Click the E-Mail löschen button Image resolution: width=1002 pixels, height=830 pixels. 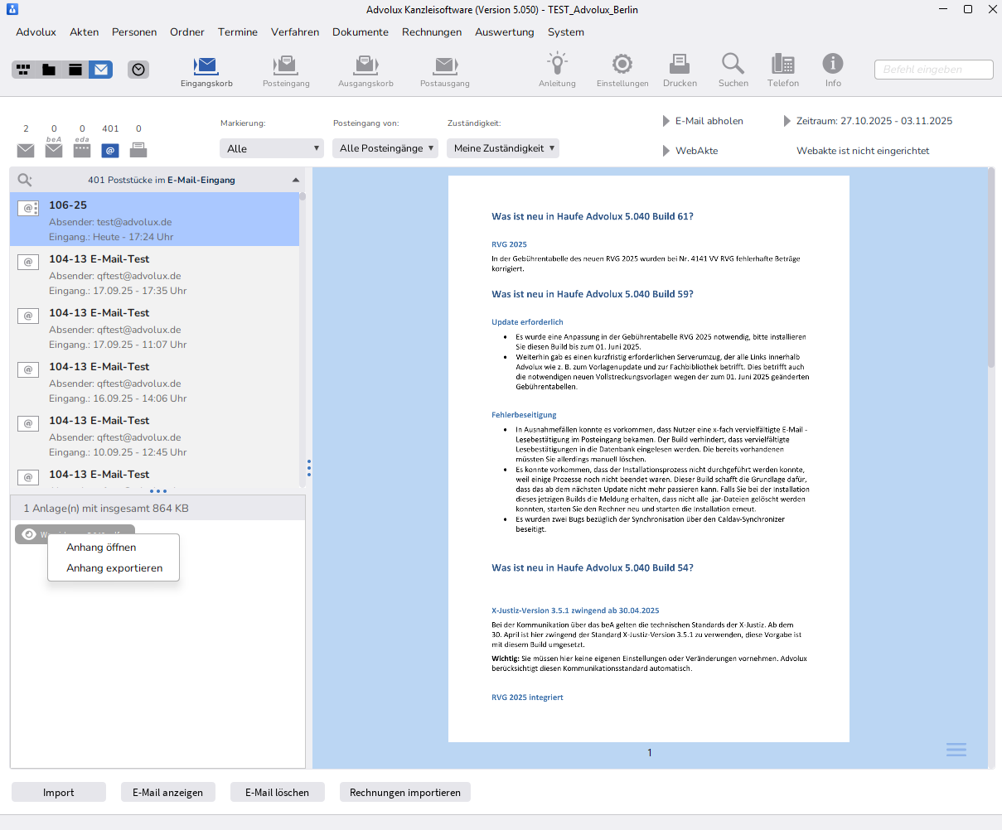tap(277, 793)
